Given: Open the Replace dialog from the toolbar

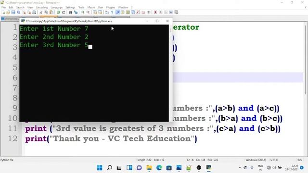Looking at the screenshot, I should click(x=76, y=12).
